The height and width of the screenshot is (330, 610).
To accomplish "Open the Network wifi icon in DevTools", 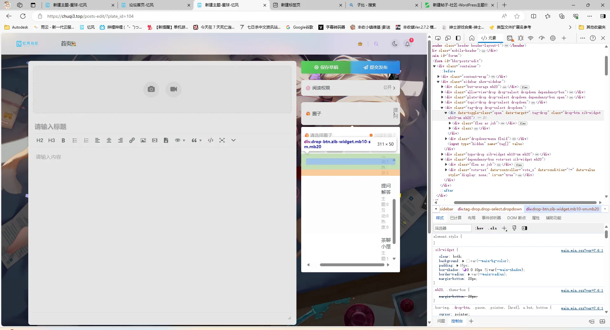I will [x=531, y=38].
